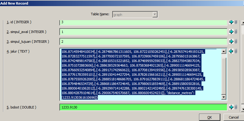Click the simpul_tujuan input field
The height and width of the screenshot is (121, 244).
click(x=143, y=42)
